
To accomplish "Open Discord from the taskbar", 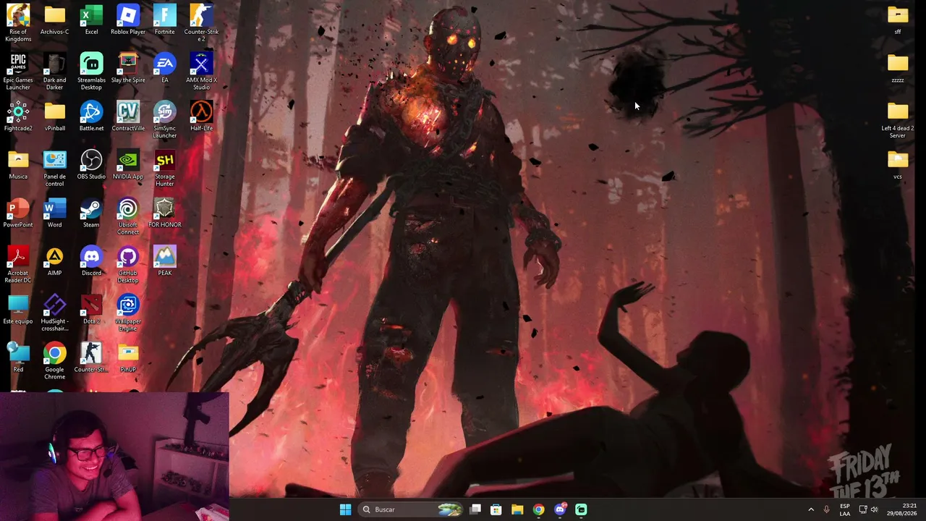I will [x=560, y=509].
